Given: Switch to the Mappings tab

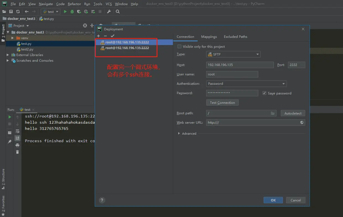Looking at the screenshot, I should click(209, 37).
